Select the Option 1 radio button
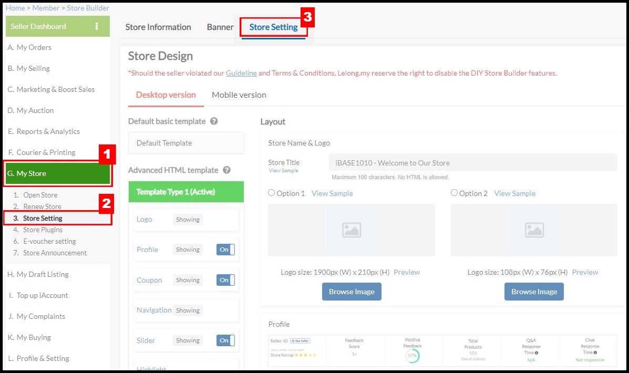 tap(272, 193)
